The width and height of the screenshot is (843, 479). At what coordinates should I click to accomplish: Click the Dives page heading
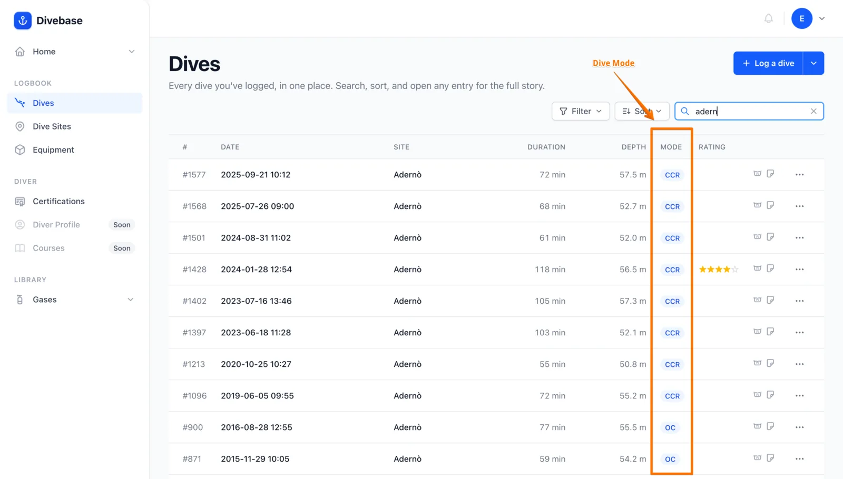(194, 64)
